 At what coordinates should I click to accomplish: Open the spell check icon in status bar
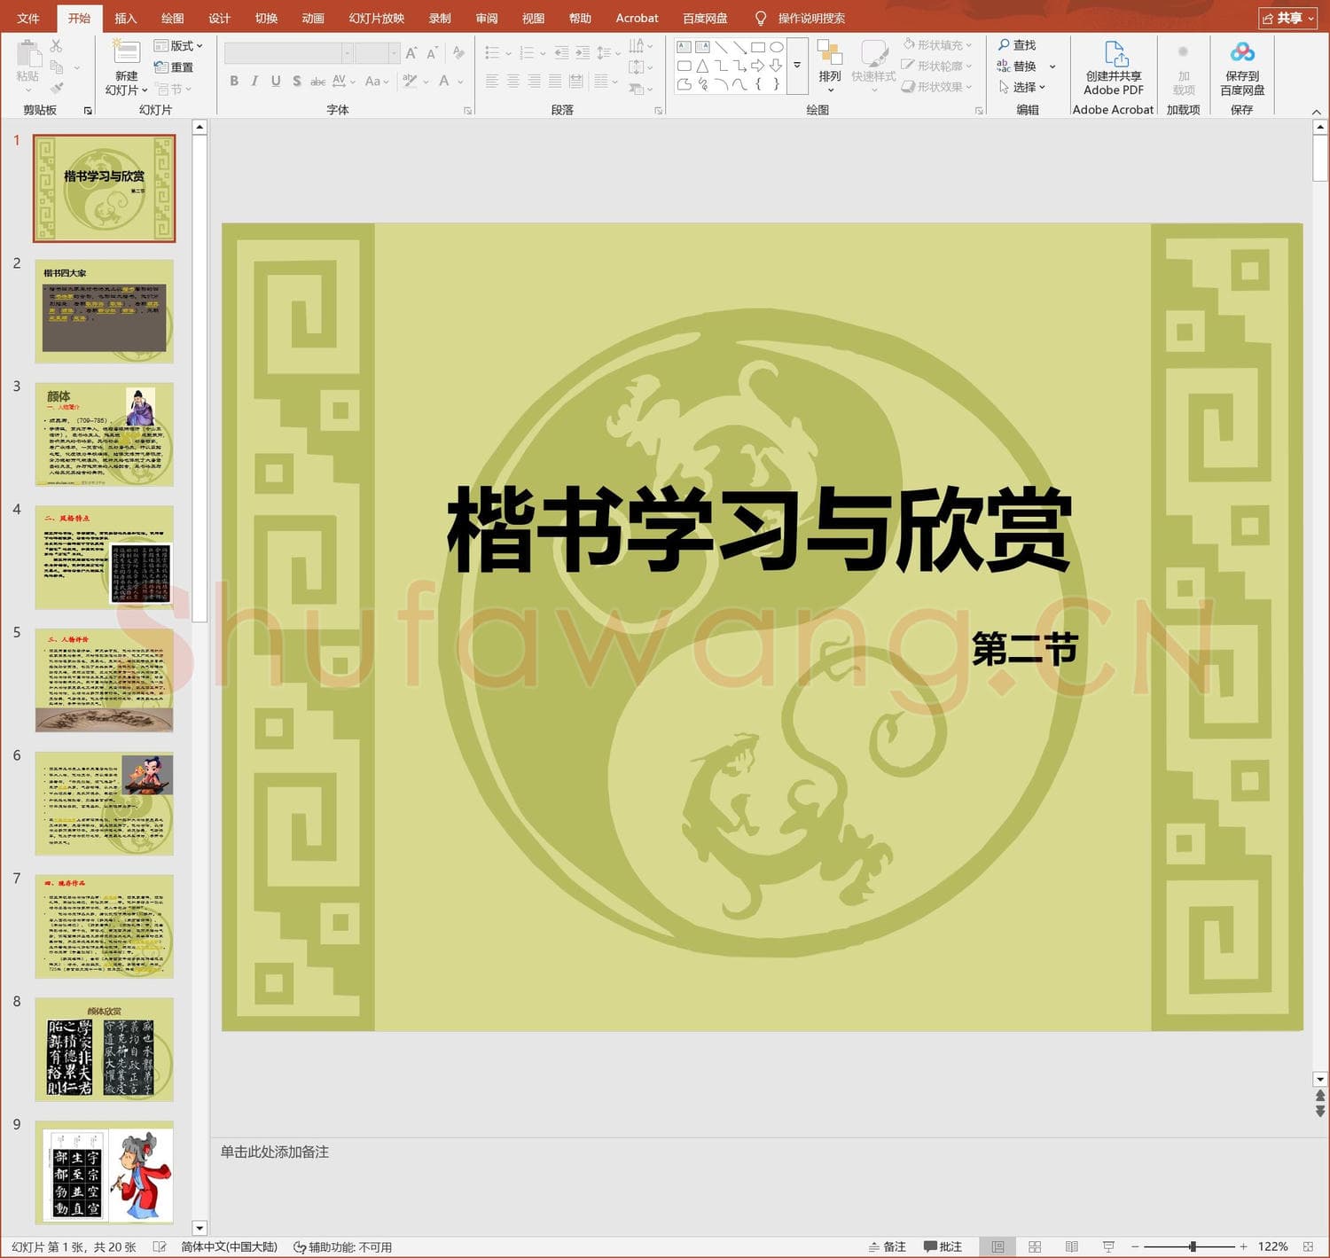coord(160,1246)
